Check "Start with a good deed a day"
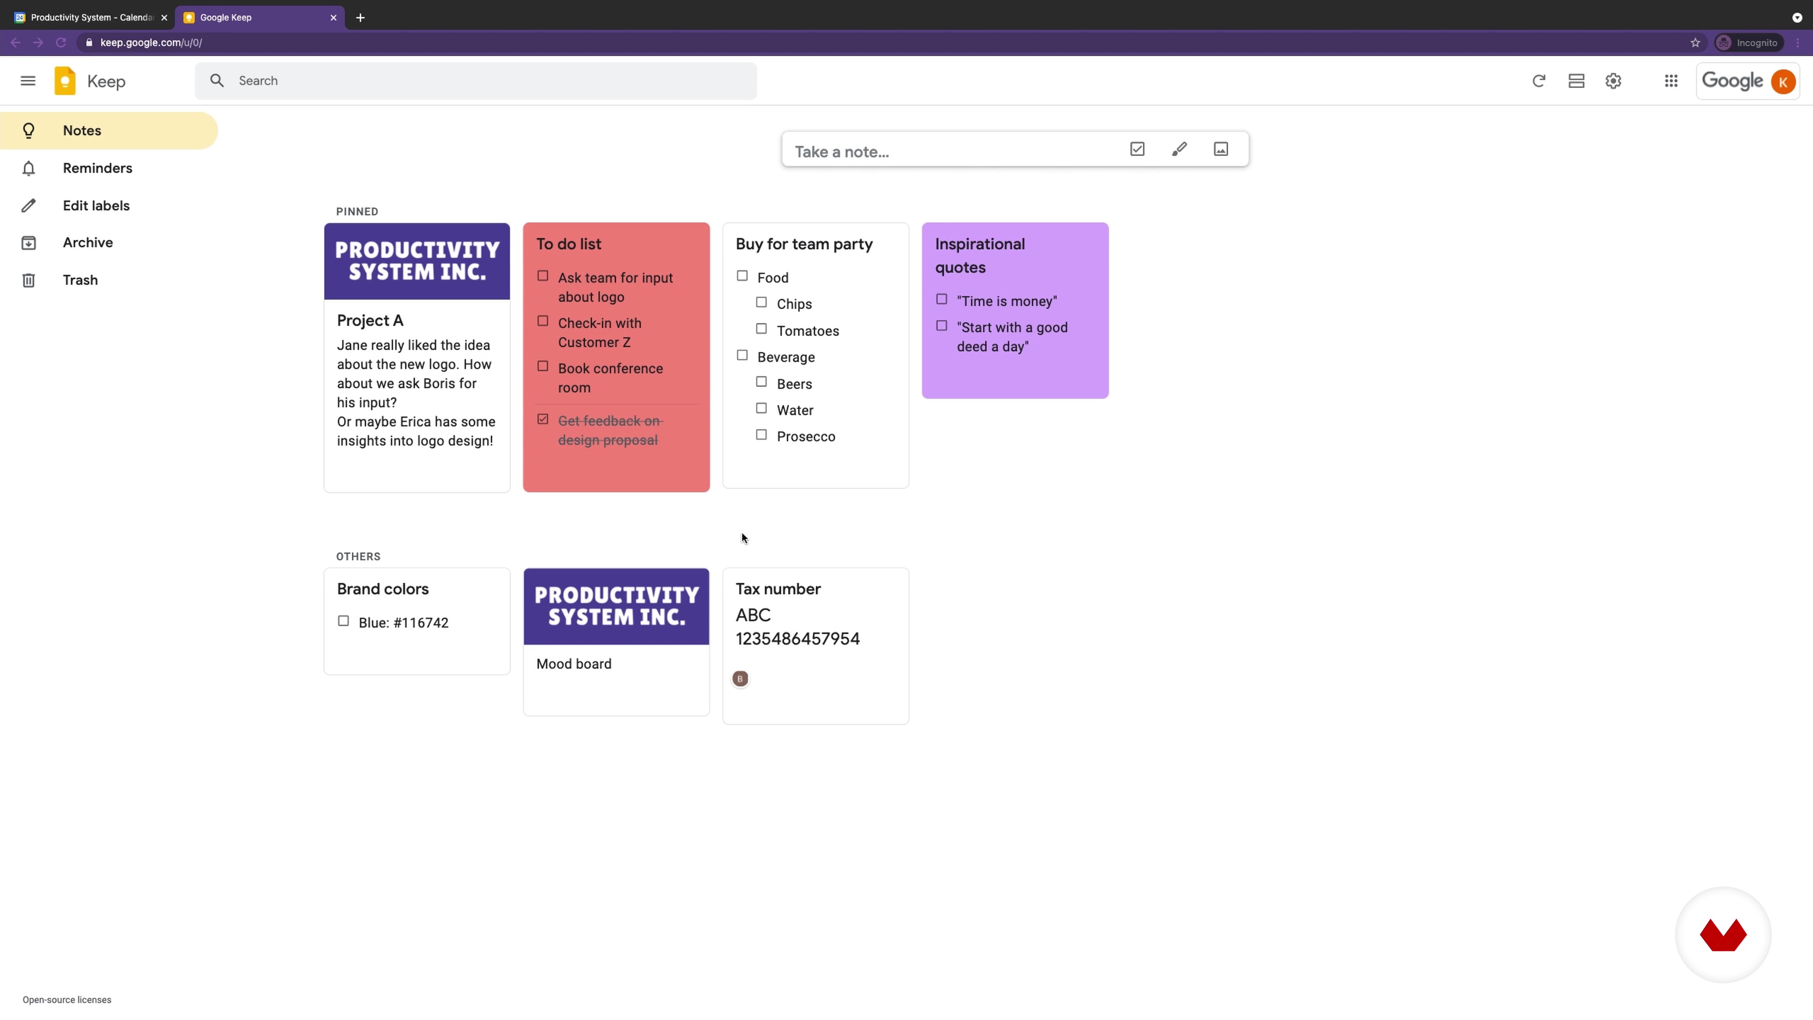 tap(942, 326)
